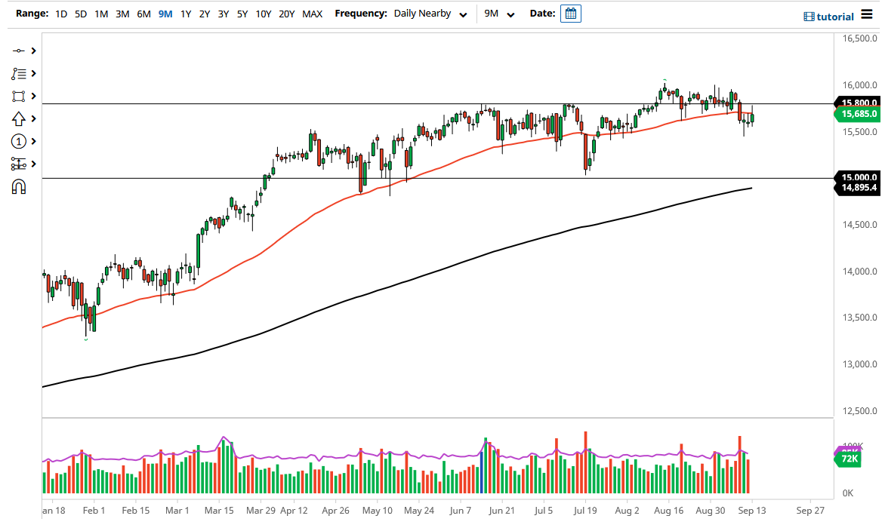Open the date picker calendar
Viewport: 882px width, 528px height.
click(x=571, y=14)
